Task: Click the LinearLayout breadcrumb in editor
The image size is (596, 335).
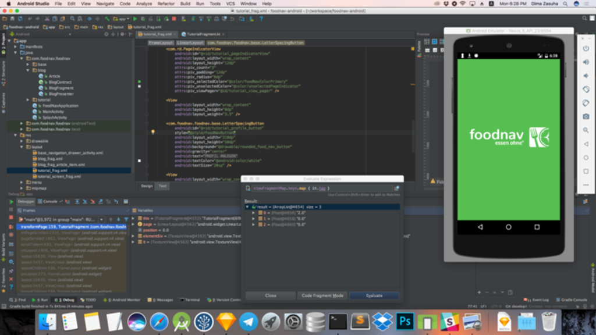Action: [190, 43]
